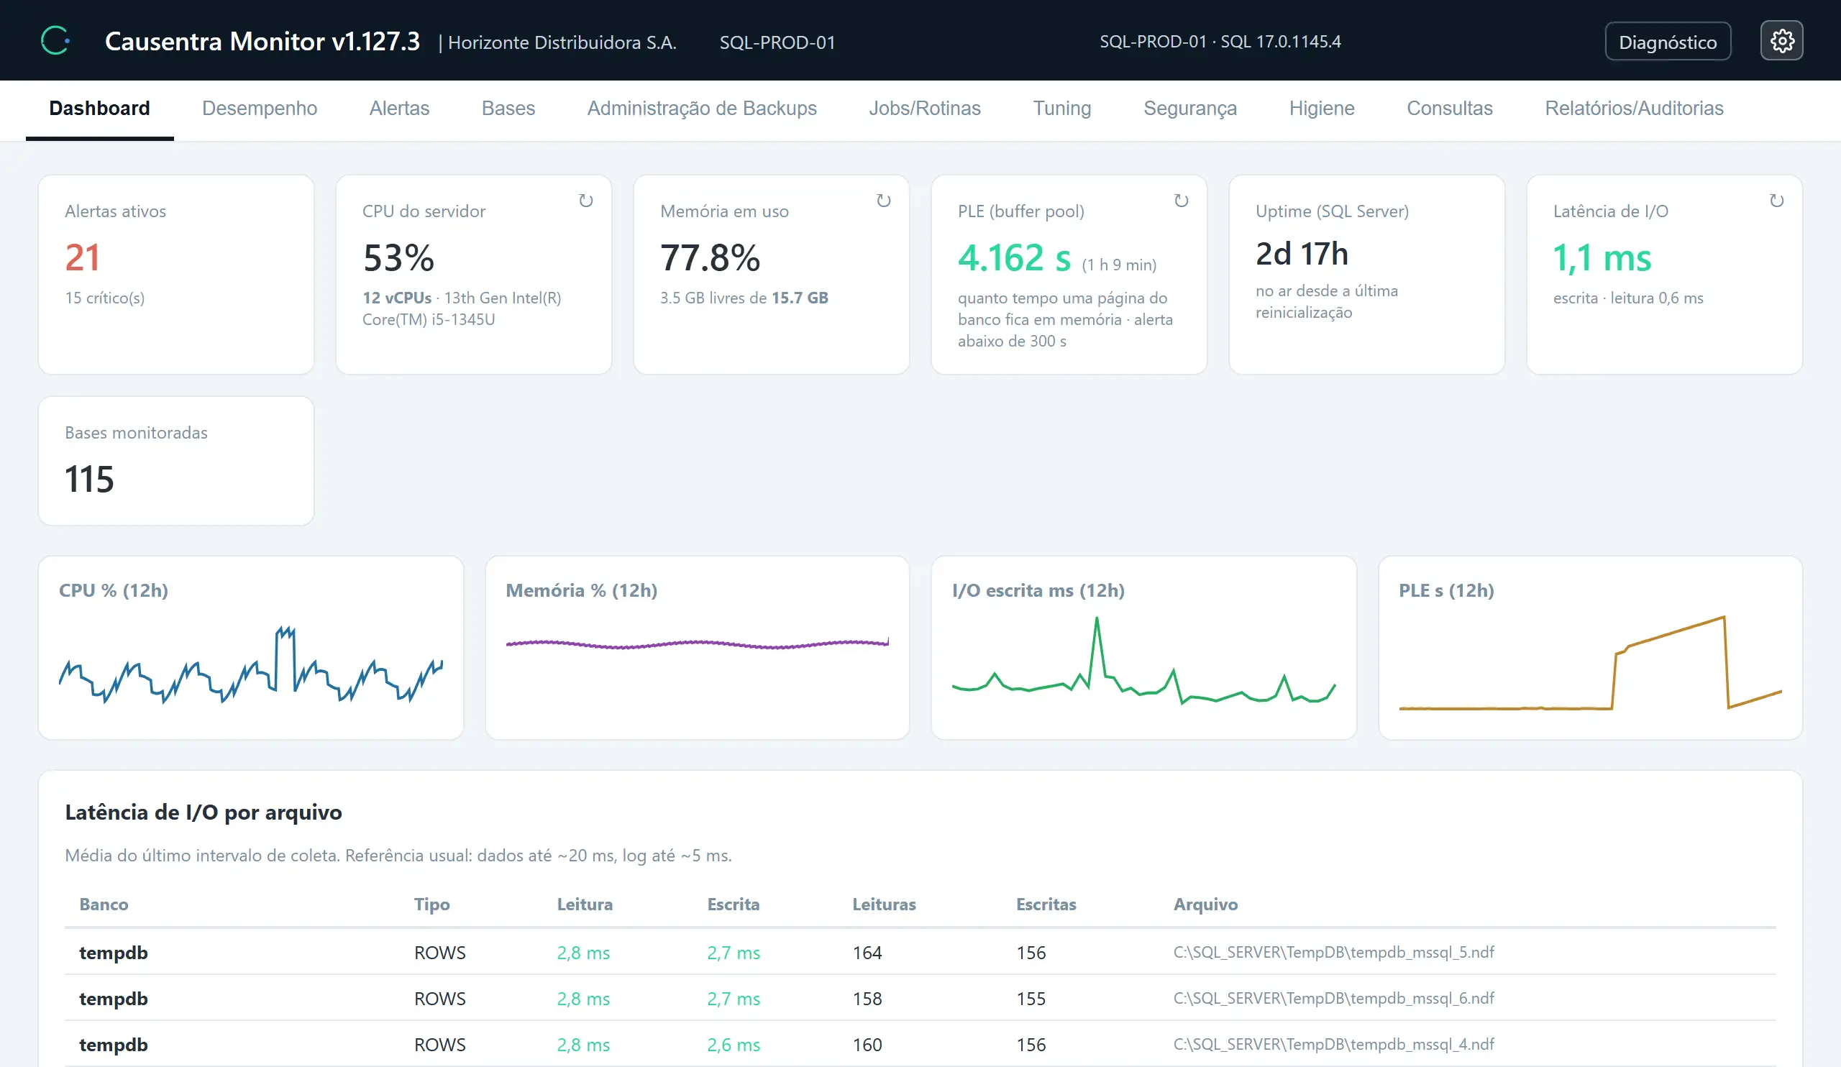
Task: Click the Escritas column header
Action: click(1046, 904)
